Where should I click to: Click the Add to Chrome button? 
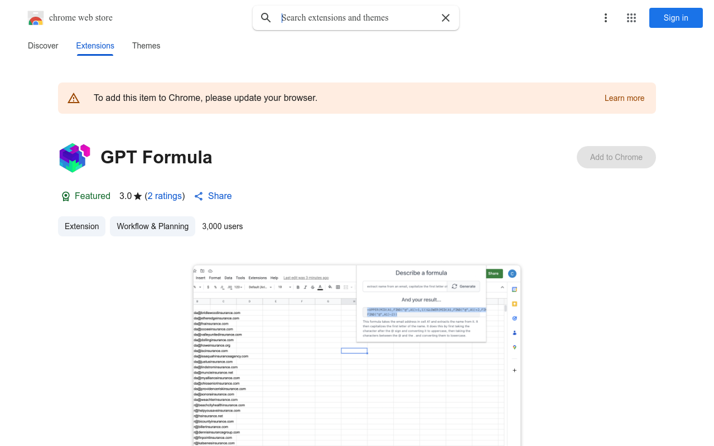(616, 157)
